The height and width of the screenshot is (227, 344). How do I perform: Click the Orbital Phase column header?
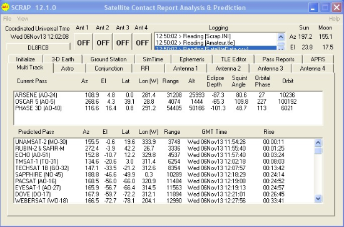tap(263, 81)
